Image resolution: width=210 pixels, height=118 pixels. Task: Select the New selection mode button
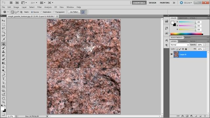[12, 12]
